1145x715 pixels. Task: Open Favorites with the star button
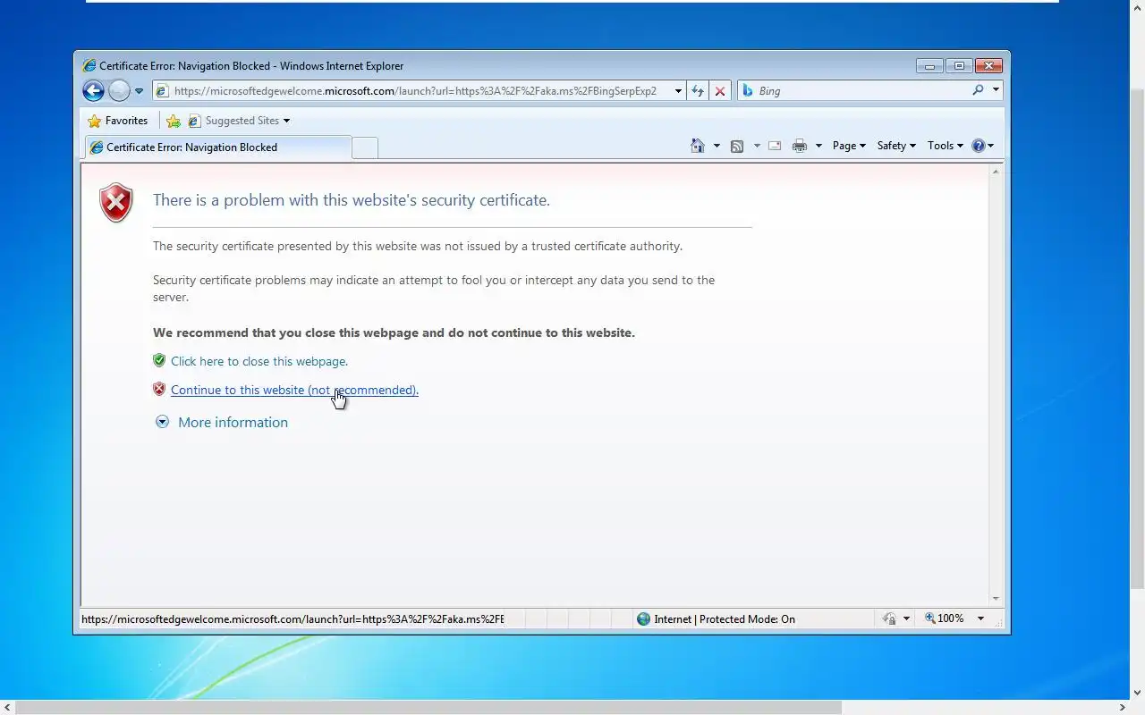point(118,121)
